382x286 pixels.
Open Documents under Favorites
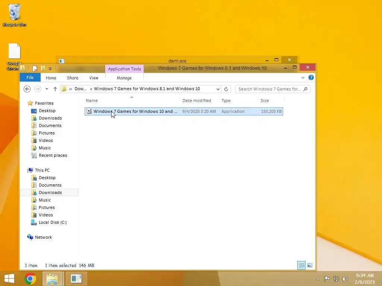point(50,125)
